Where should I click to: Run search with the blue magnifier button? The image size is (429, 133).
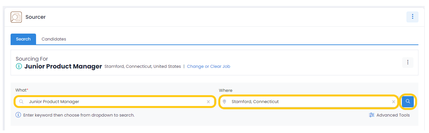(408, 101)
